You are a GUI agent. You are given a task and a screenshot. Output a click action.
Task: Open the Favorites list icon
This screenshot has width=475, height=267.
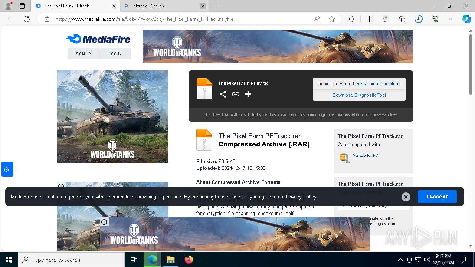click(386, 19)
